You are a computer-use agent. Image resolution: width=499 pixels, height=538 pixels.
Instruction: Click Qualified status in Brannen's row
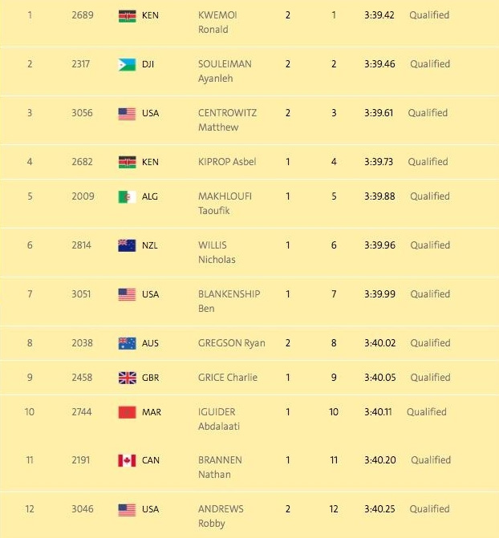click(431, 460)
